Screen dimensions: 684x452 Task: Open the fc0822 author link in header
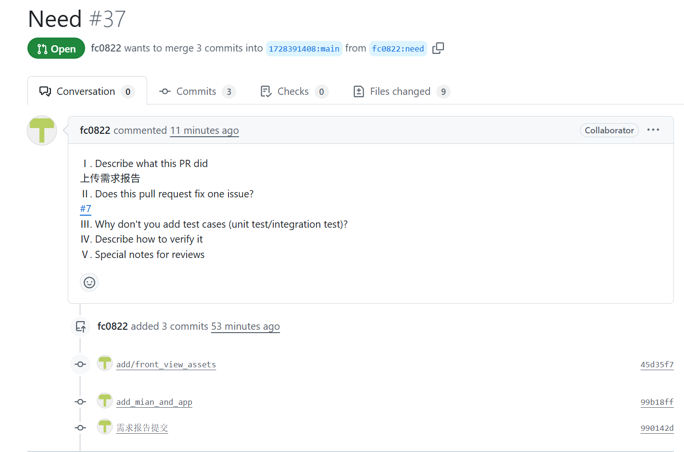tap(106, 48)
